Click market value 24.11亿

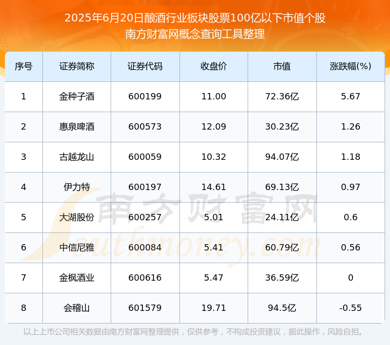pos(282,217)
